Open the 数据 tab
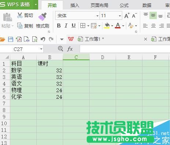 tap(147, 6)
